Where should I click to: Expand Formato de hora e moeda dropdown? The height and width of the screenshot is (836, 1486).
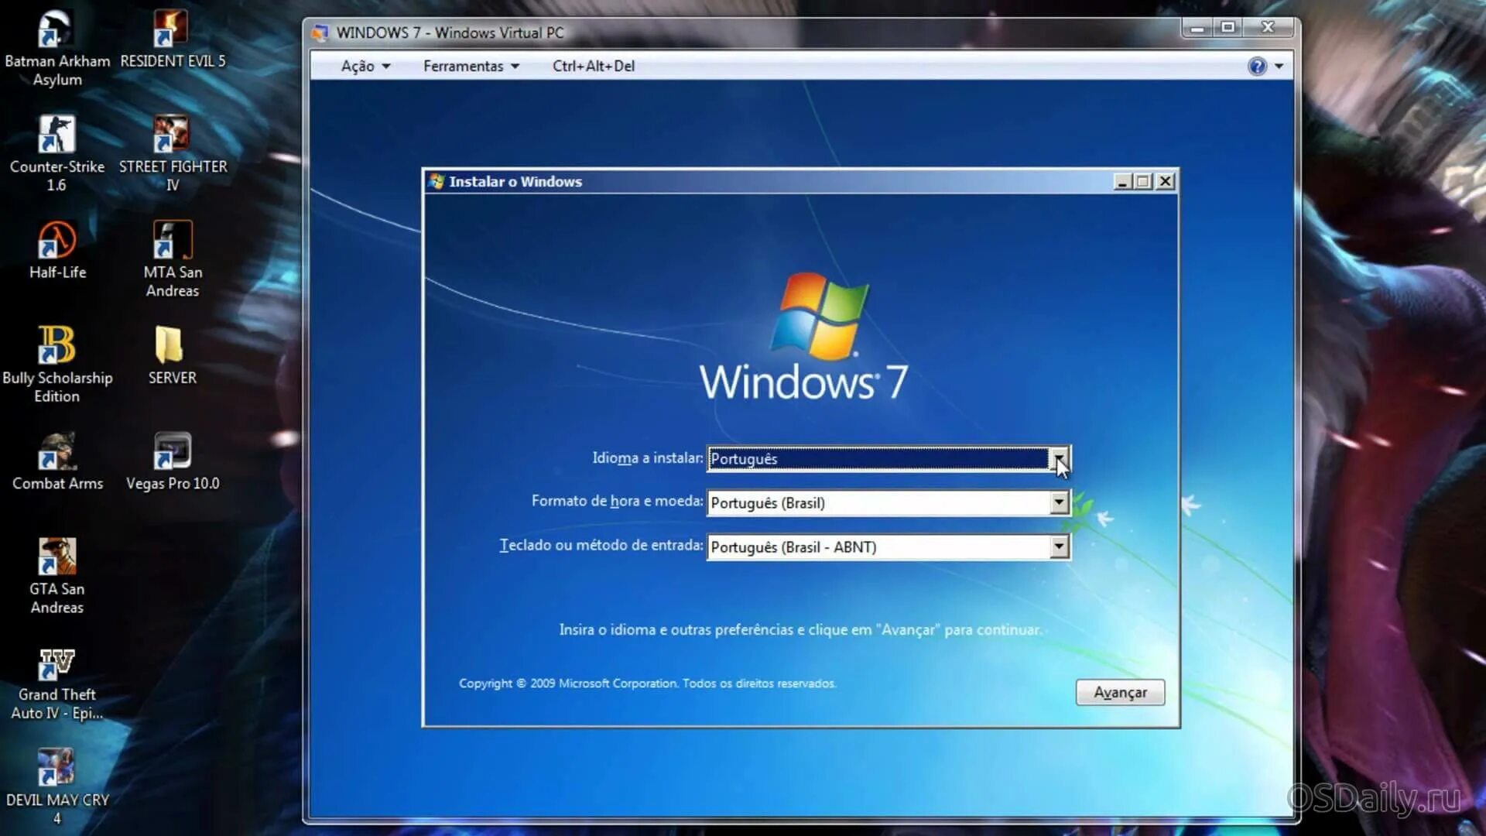(x=1059, y=503)
